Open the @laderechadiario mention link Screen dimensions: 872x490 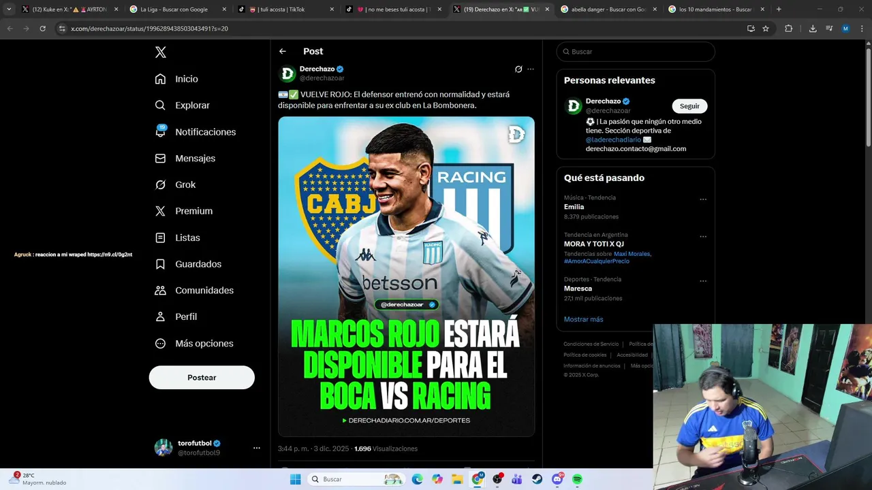[613, 140]
